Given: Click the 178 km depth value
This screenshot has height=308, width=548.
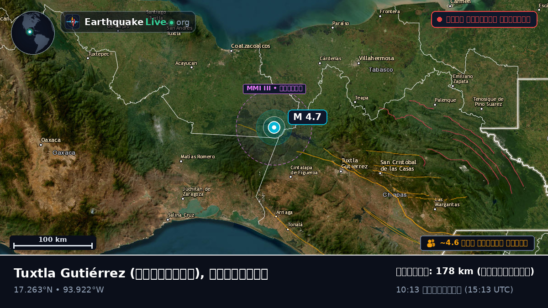Looking at the screenshot, I should pos(454,271).
